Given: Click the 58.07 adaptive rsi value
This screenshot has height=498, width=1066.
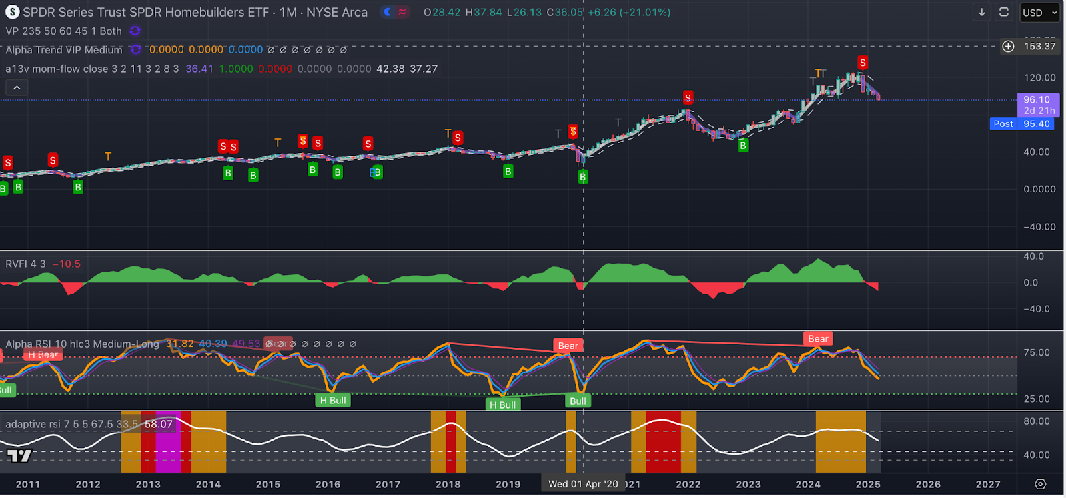Looking at the screenshot, I should pyautogui.click(x=159, y=424).
